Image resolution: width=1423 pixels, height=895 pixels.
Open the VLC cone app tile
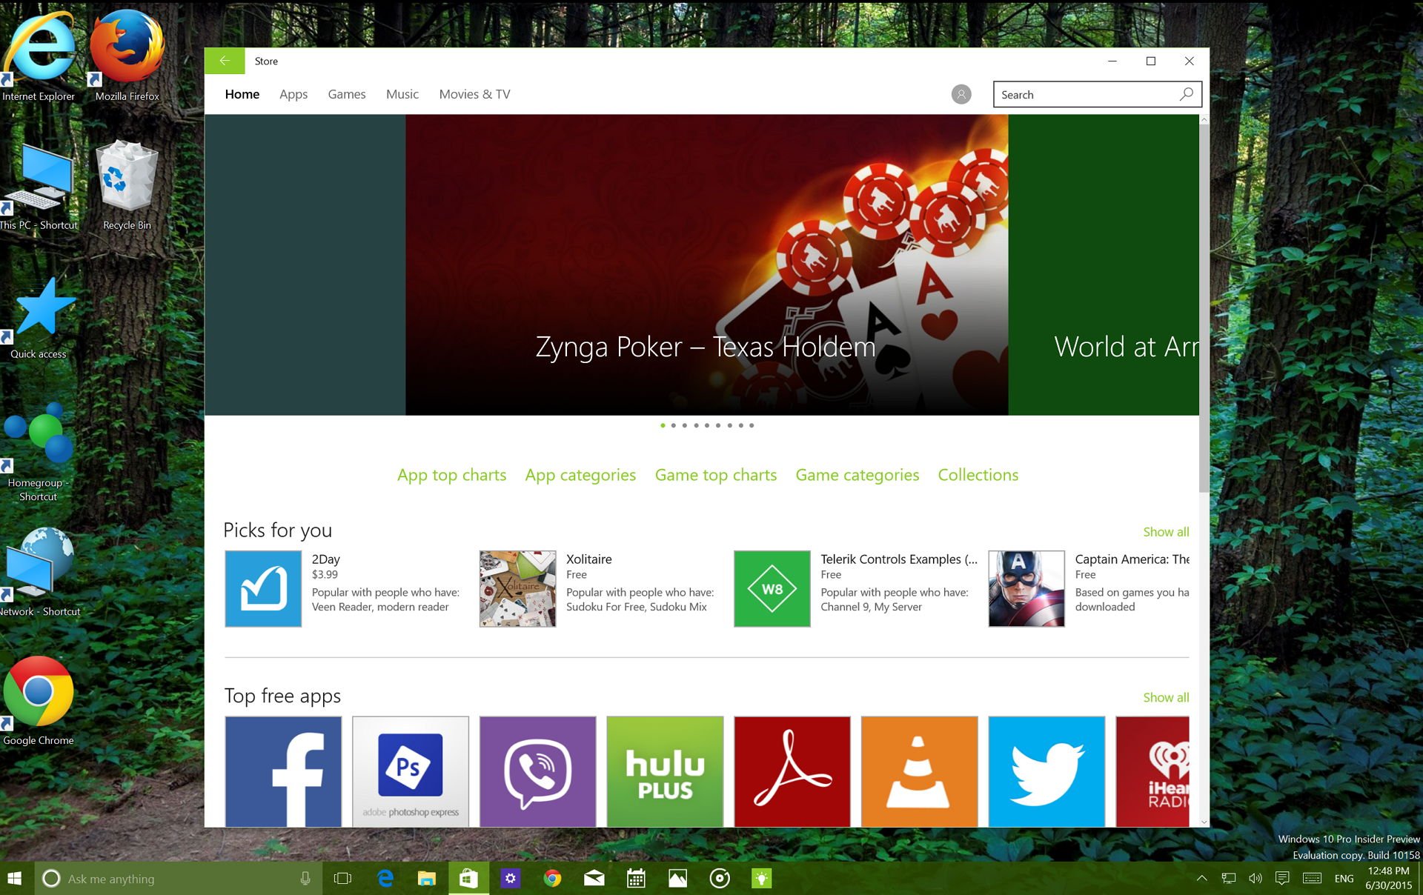pyautogui.click(x=919, y=771)
